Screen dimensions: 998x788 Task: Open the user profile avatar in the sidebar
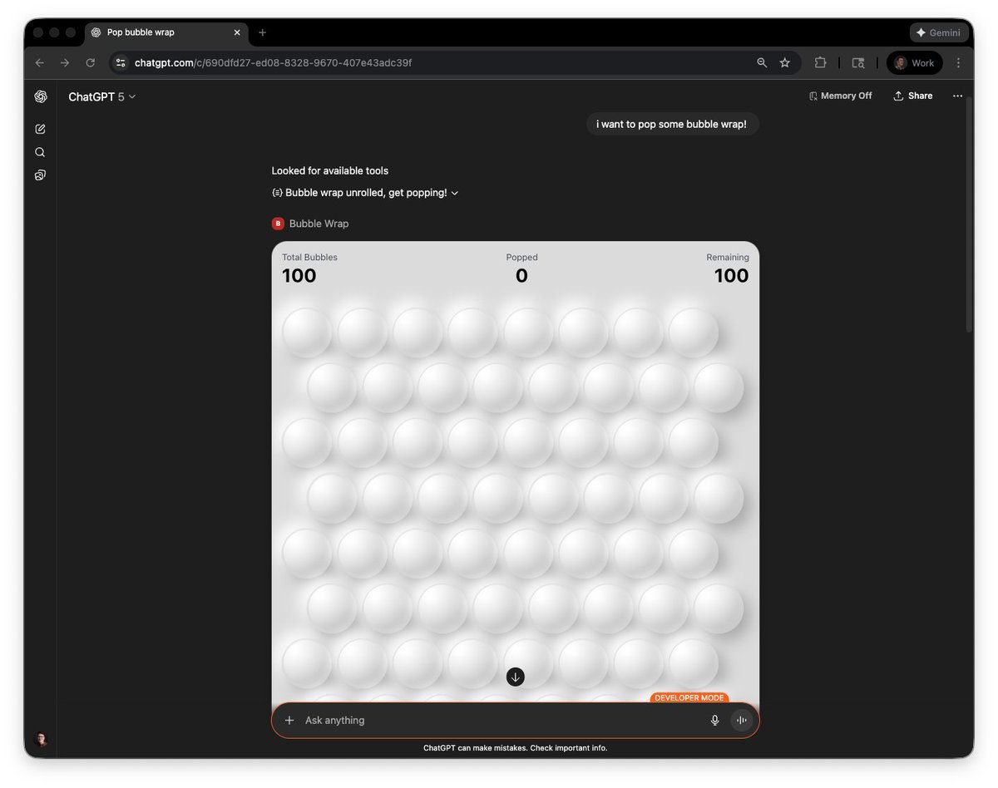click(41, 739)
